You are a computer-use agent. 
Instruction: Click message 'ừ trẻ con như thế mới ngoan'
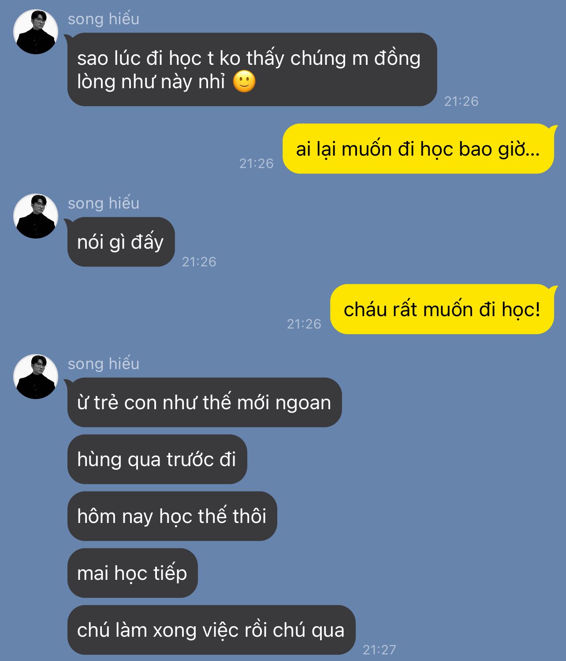[205, 402]
